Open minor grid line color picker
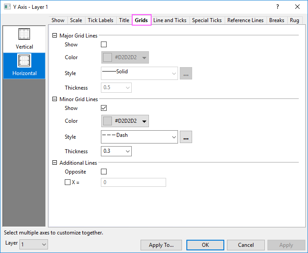308x253 pixels. pyautogui.click(x=125, y=121)
